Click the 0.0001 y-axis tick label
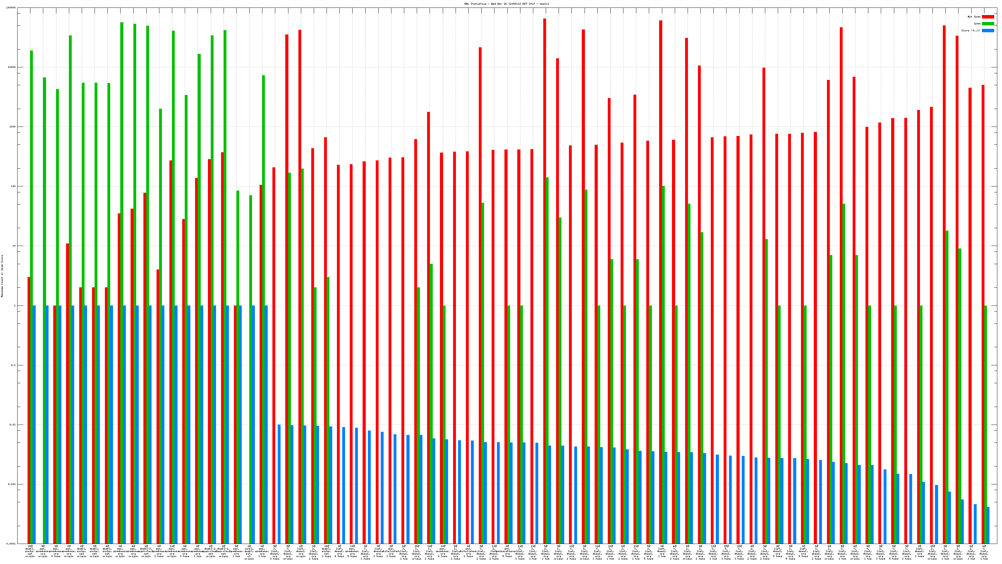1002x564 pixels. tap(11, 544)
